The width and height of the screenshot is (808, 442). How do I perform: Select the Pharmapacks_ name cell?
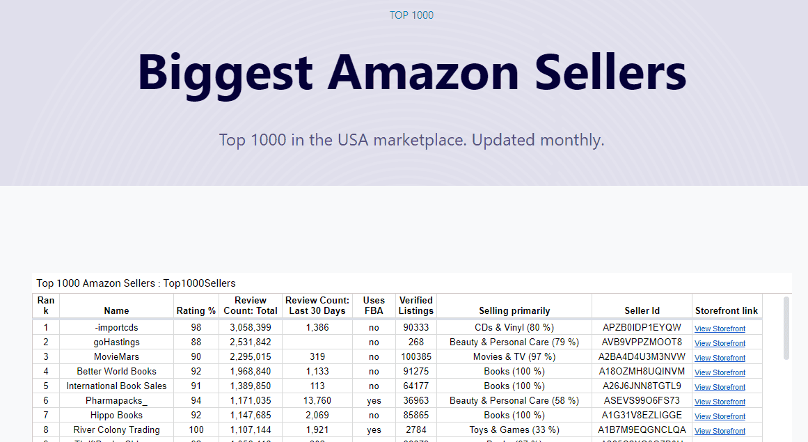(116, 400)
